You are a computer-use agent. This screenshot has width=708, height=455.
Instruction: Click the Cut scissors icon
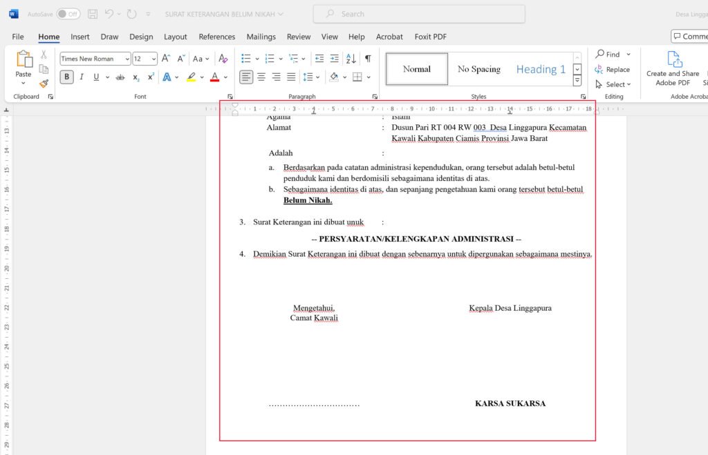point(44,55)
